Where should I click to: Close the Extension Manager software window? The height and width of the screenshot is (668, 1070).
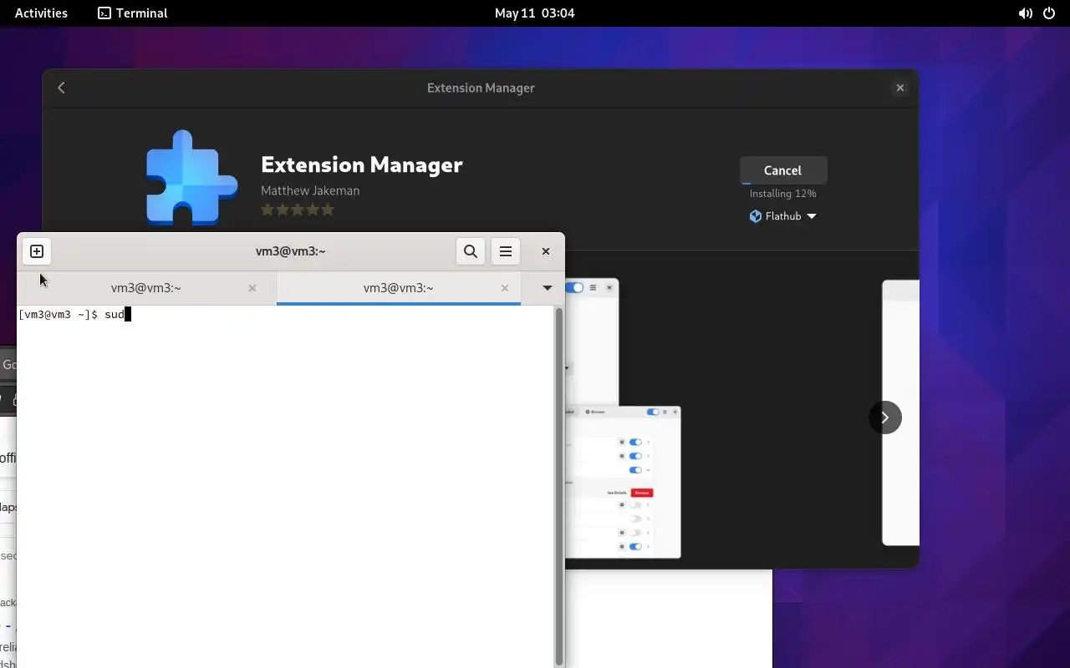click(x=900, y=88)
